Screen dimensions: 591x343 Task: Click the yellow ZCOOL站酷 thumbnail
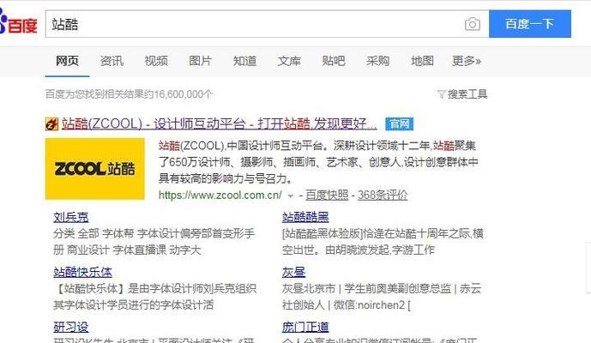pyautogui.click(x=95, y=168)
